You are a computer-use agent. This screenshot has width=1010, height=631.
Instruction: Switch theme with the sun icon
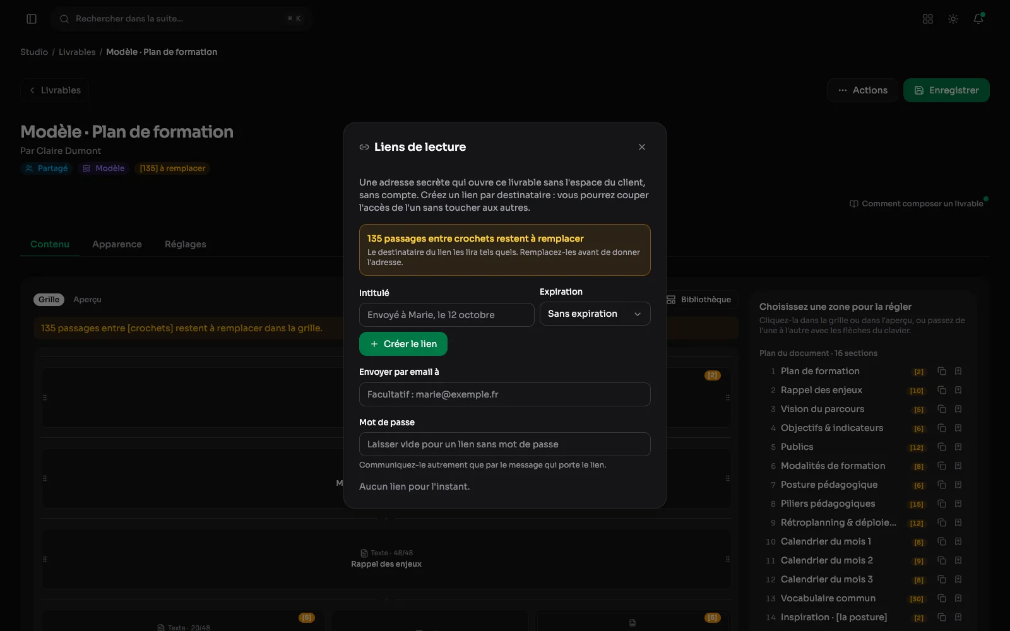tap(953, 19)
